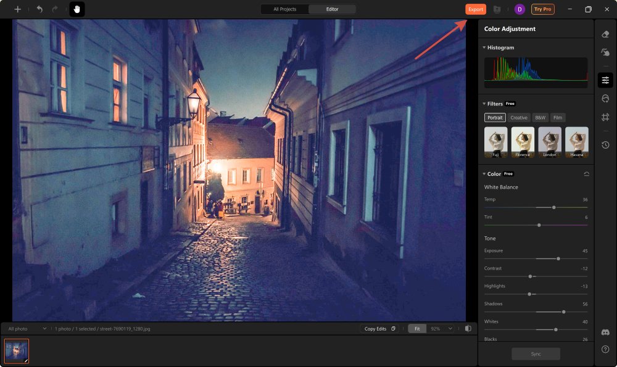Image resolution: width=617 pixels, height=367 pixels.
Task: Toggle before/after compare view
Action: click(x=468, y=329)
